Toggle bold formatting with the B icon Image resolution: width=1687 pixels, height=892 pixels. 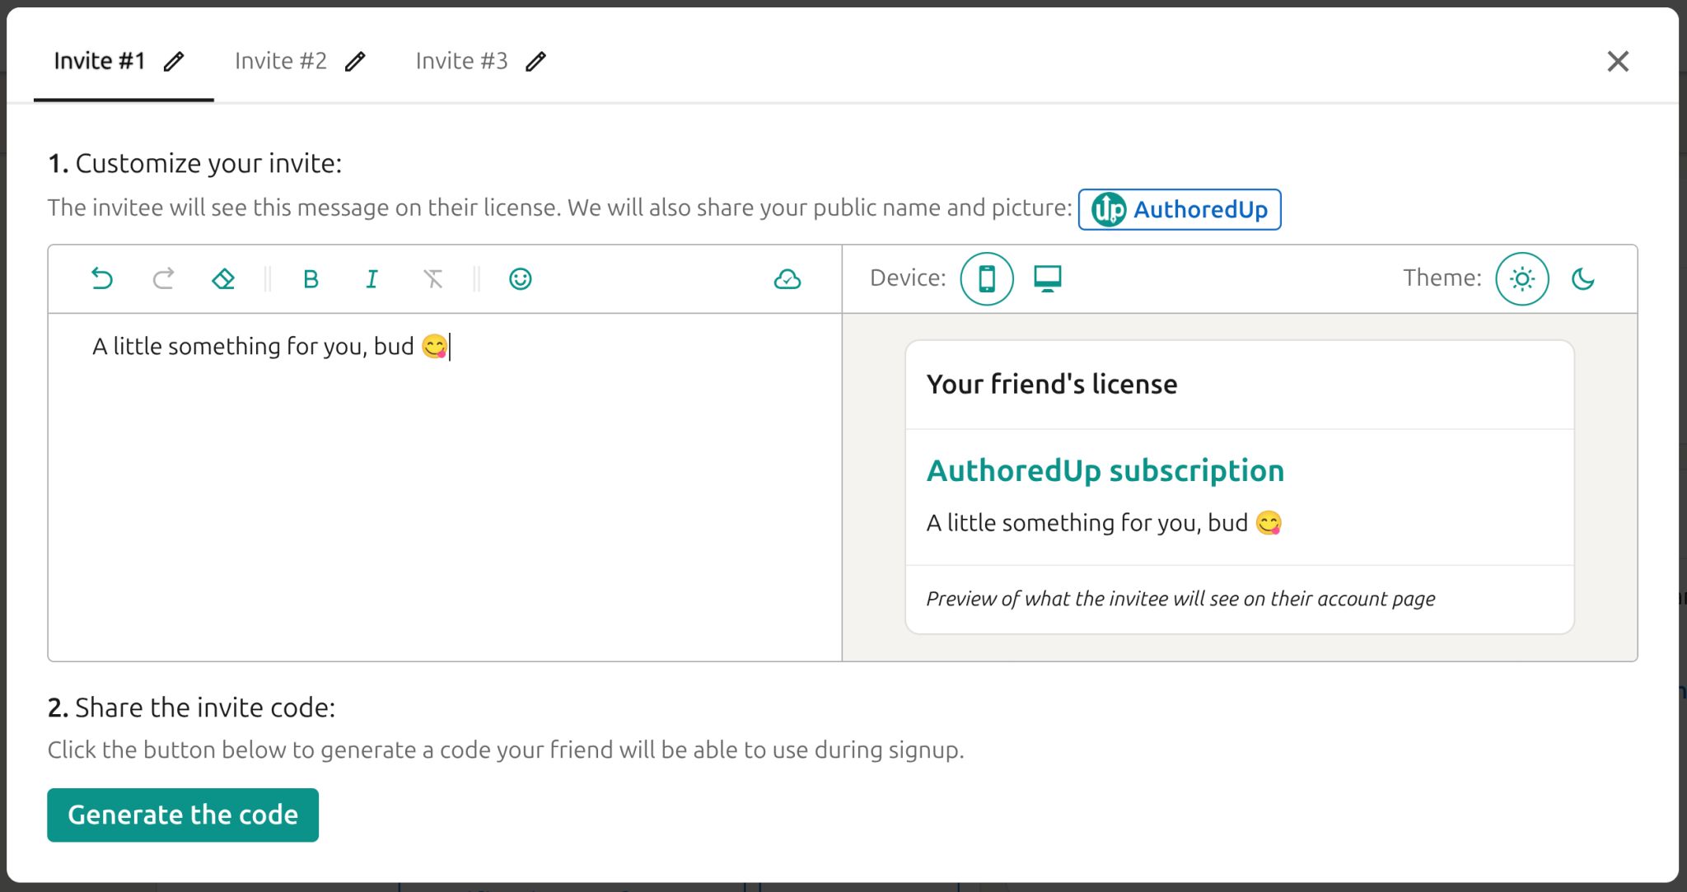[x=311, y=279]
